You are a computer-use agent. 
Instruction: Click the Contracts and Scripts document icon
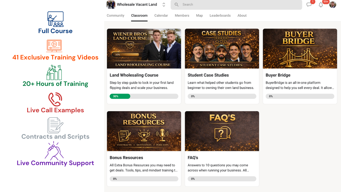pos(55,125)
